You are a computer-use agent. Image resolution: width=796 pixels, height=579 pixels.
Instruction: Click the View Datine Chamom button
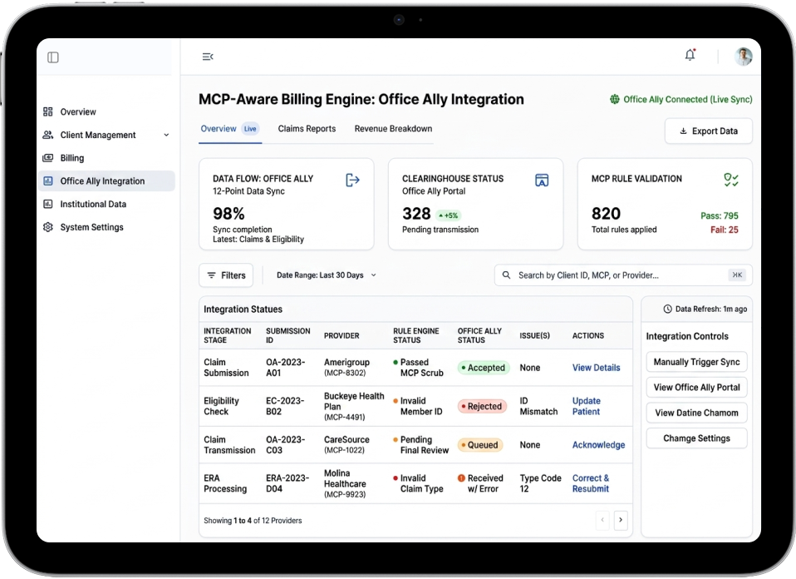696,413
